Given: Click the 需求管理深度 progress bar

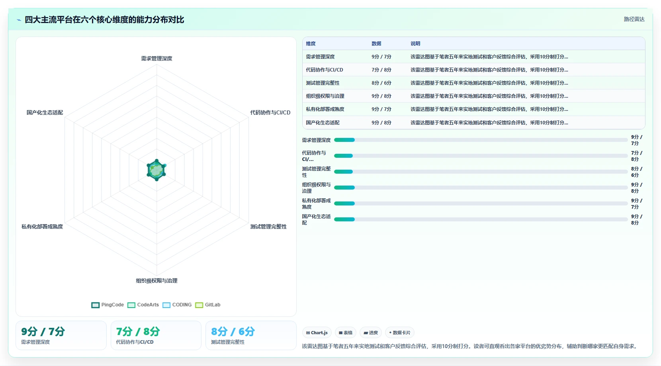Looking at the screenshot, I should pyautogui.click(x=481, y=140).
